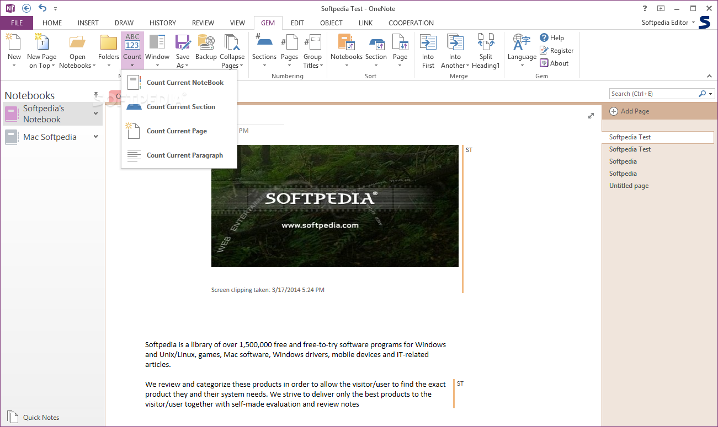Click the Add Page button
The height and width of the screenshot is (427, 718).
point(629,111)
